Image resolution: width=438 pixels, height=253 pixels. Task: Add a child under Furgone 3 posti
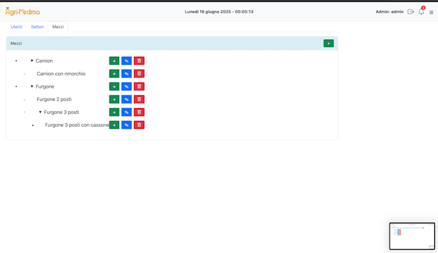coord(114,112)
